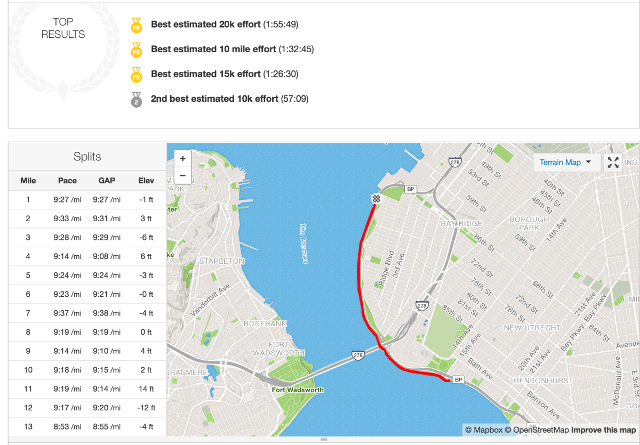The width and height of the screenshot is (640, 445).
Task: Click the silver 2nd best medal
Action: [136, 100]
